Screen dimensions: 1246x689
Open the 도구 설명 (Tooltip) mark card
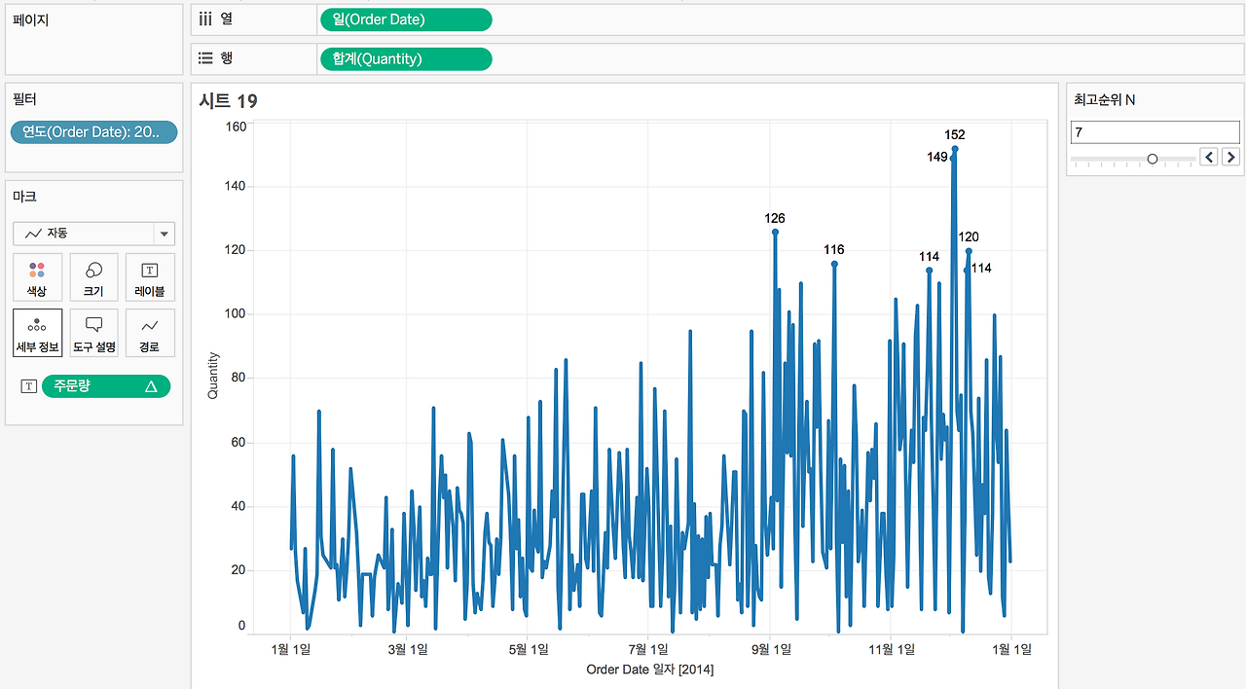click(94, 333)
